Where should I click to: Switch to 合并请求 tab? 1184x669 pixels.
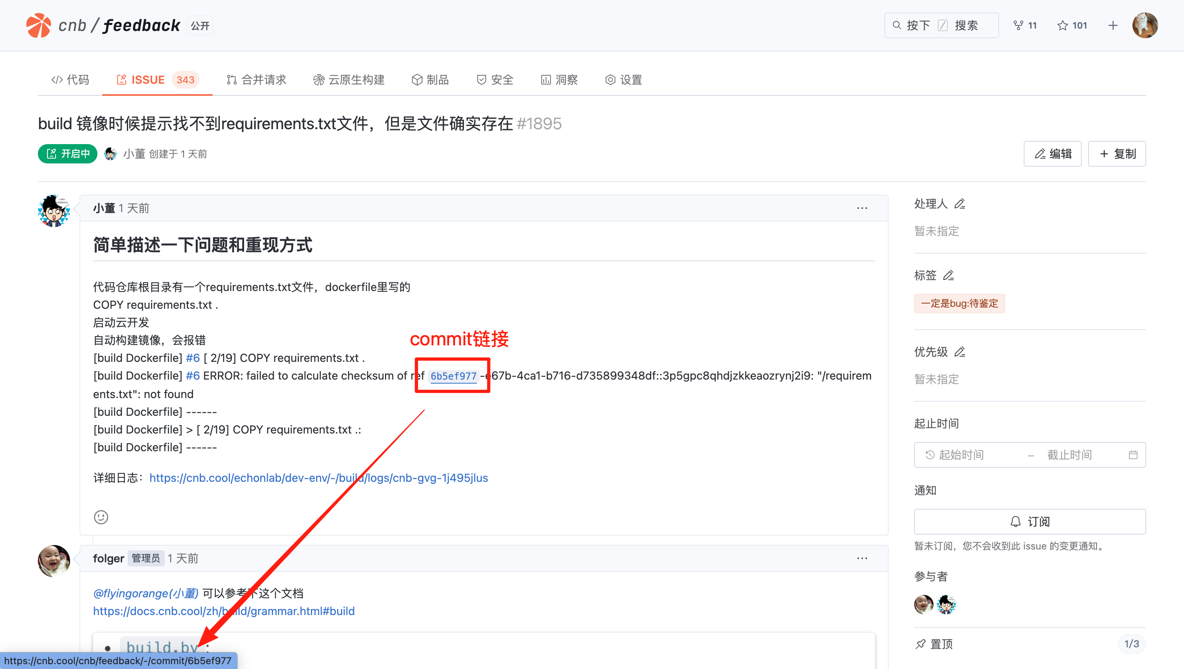pyautogui.click(x=257, y=79)
